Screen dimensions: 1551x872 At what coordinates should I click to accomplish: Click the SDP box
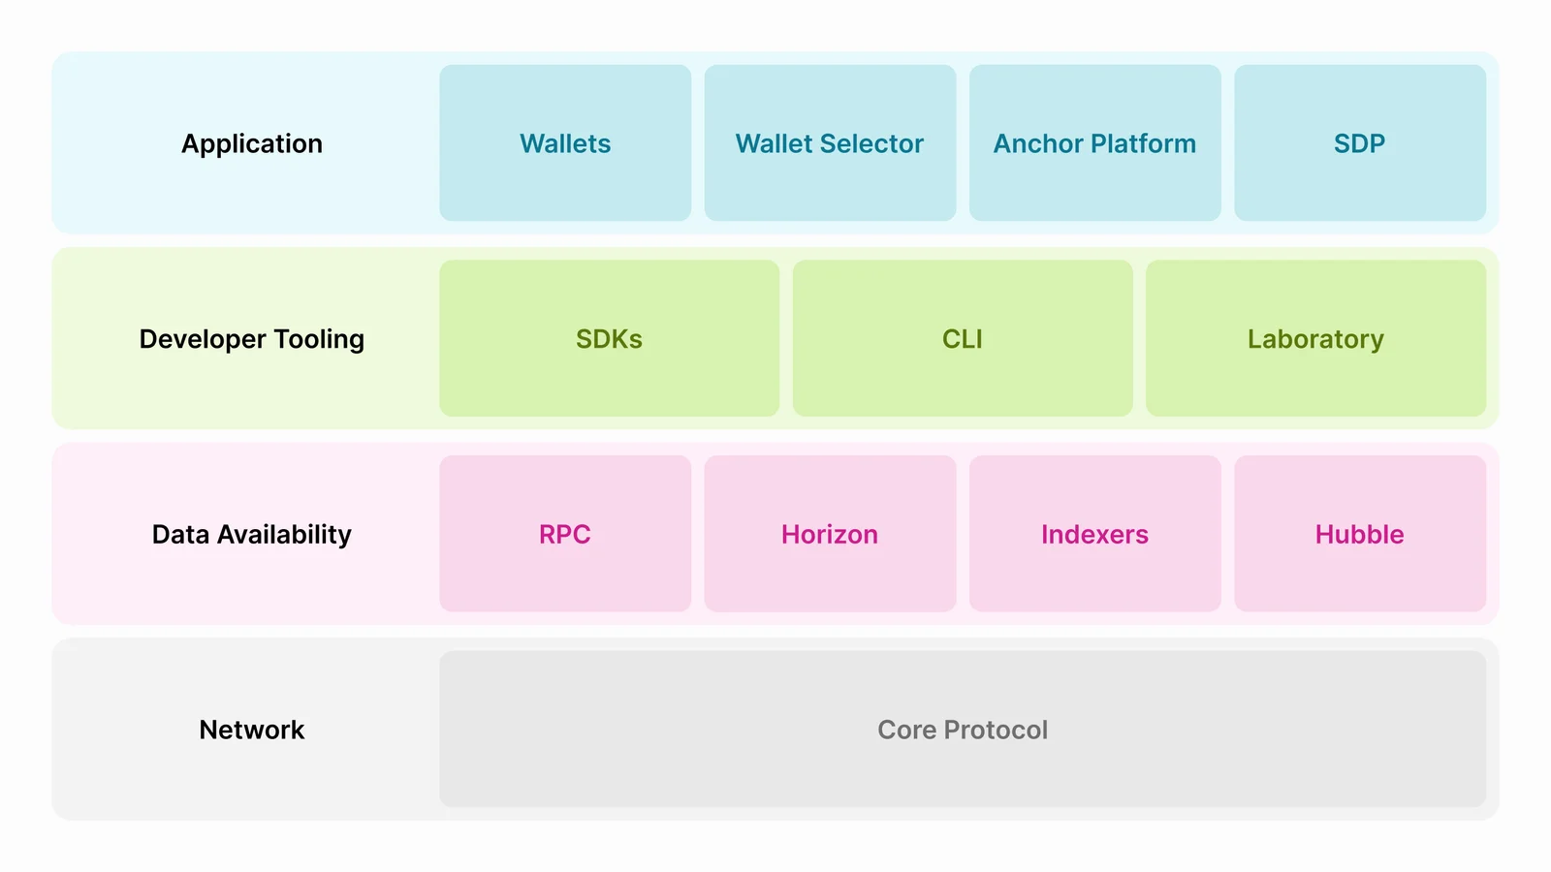click(1360, 142)
